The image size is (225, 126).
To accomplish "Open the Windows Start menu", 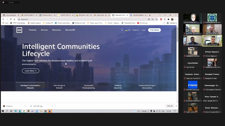I will (x=3, y=111).
